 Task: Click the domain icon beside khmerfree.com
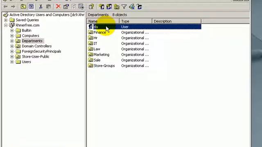(x=12, y=25)
